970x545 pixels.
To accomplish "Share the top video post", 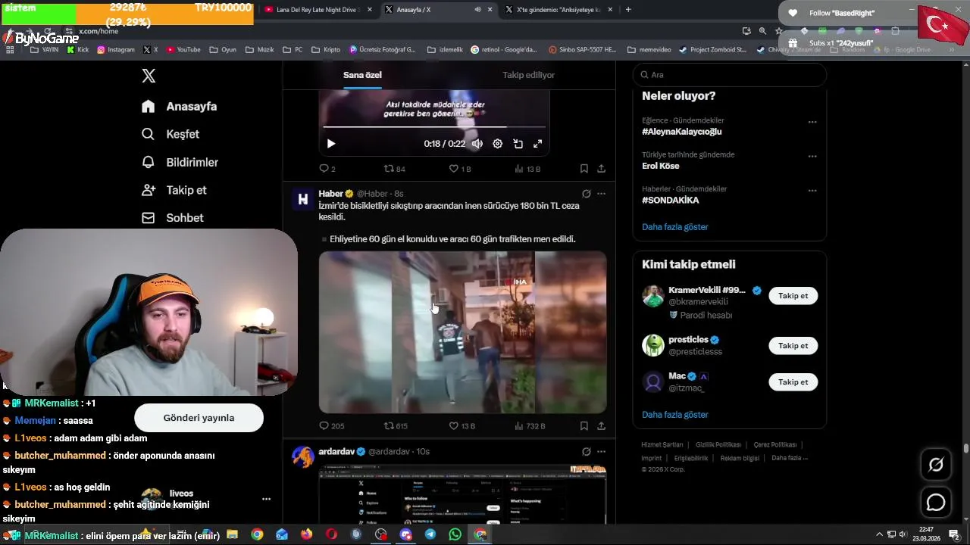I will pos(601,169).
